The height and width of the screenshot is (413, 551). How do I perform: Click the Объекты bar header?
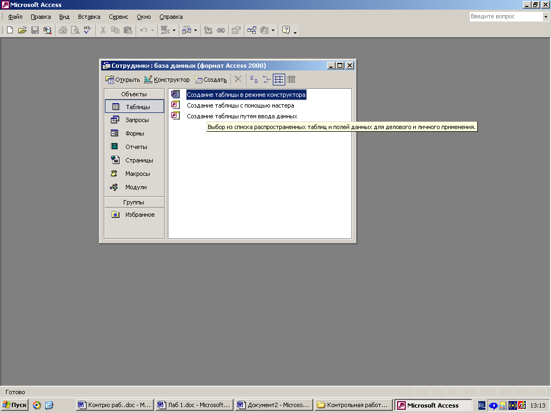point(134,94)
